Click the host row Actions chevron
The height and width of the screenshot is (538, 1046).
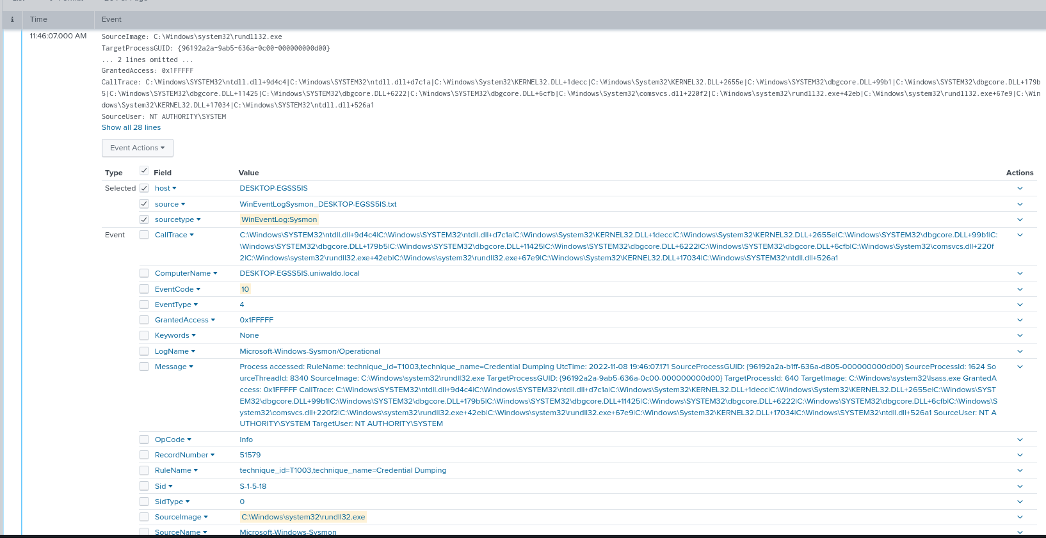(x=1020, y=188)
